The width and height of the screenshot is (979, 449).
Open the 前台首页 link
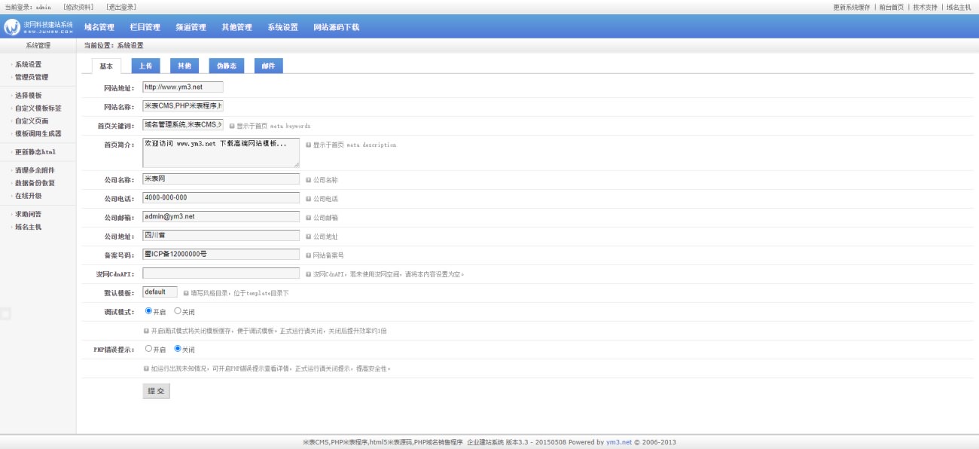point(892,7)
